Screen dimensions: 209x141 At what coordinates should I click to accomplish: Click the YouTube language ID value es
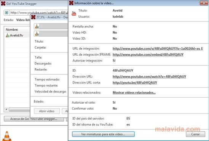point(128,125)
